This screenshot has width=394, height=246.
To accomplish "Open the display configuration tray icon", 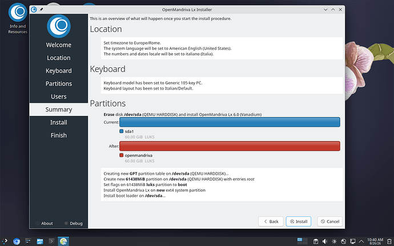I will coord(353,241).
